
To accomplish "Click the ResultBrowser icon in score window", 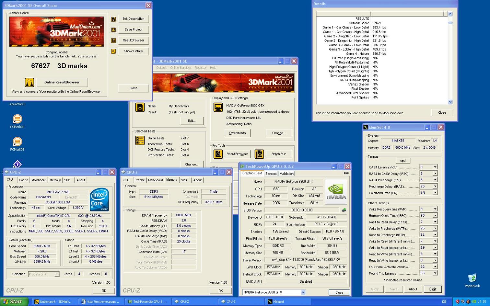I will coord(113,40).
